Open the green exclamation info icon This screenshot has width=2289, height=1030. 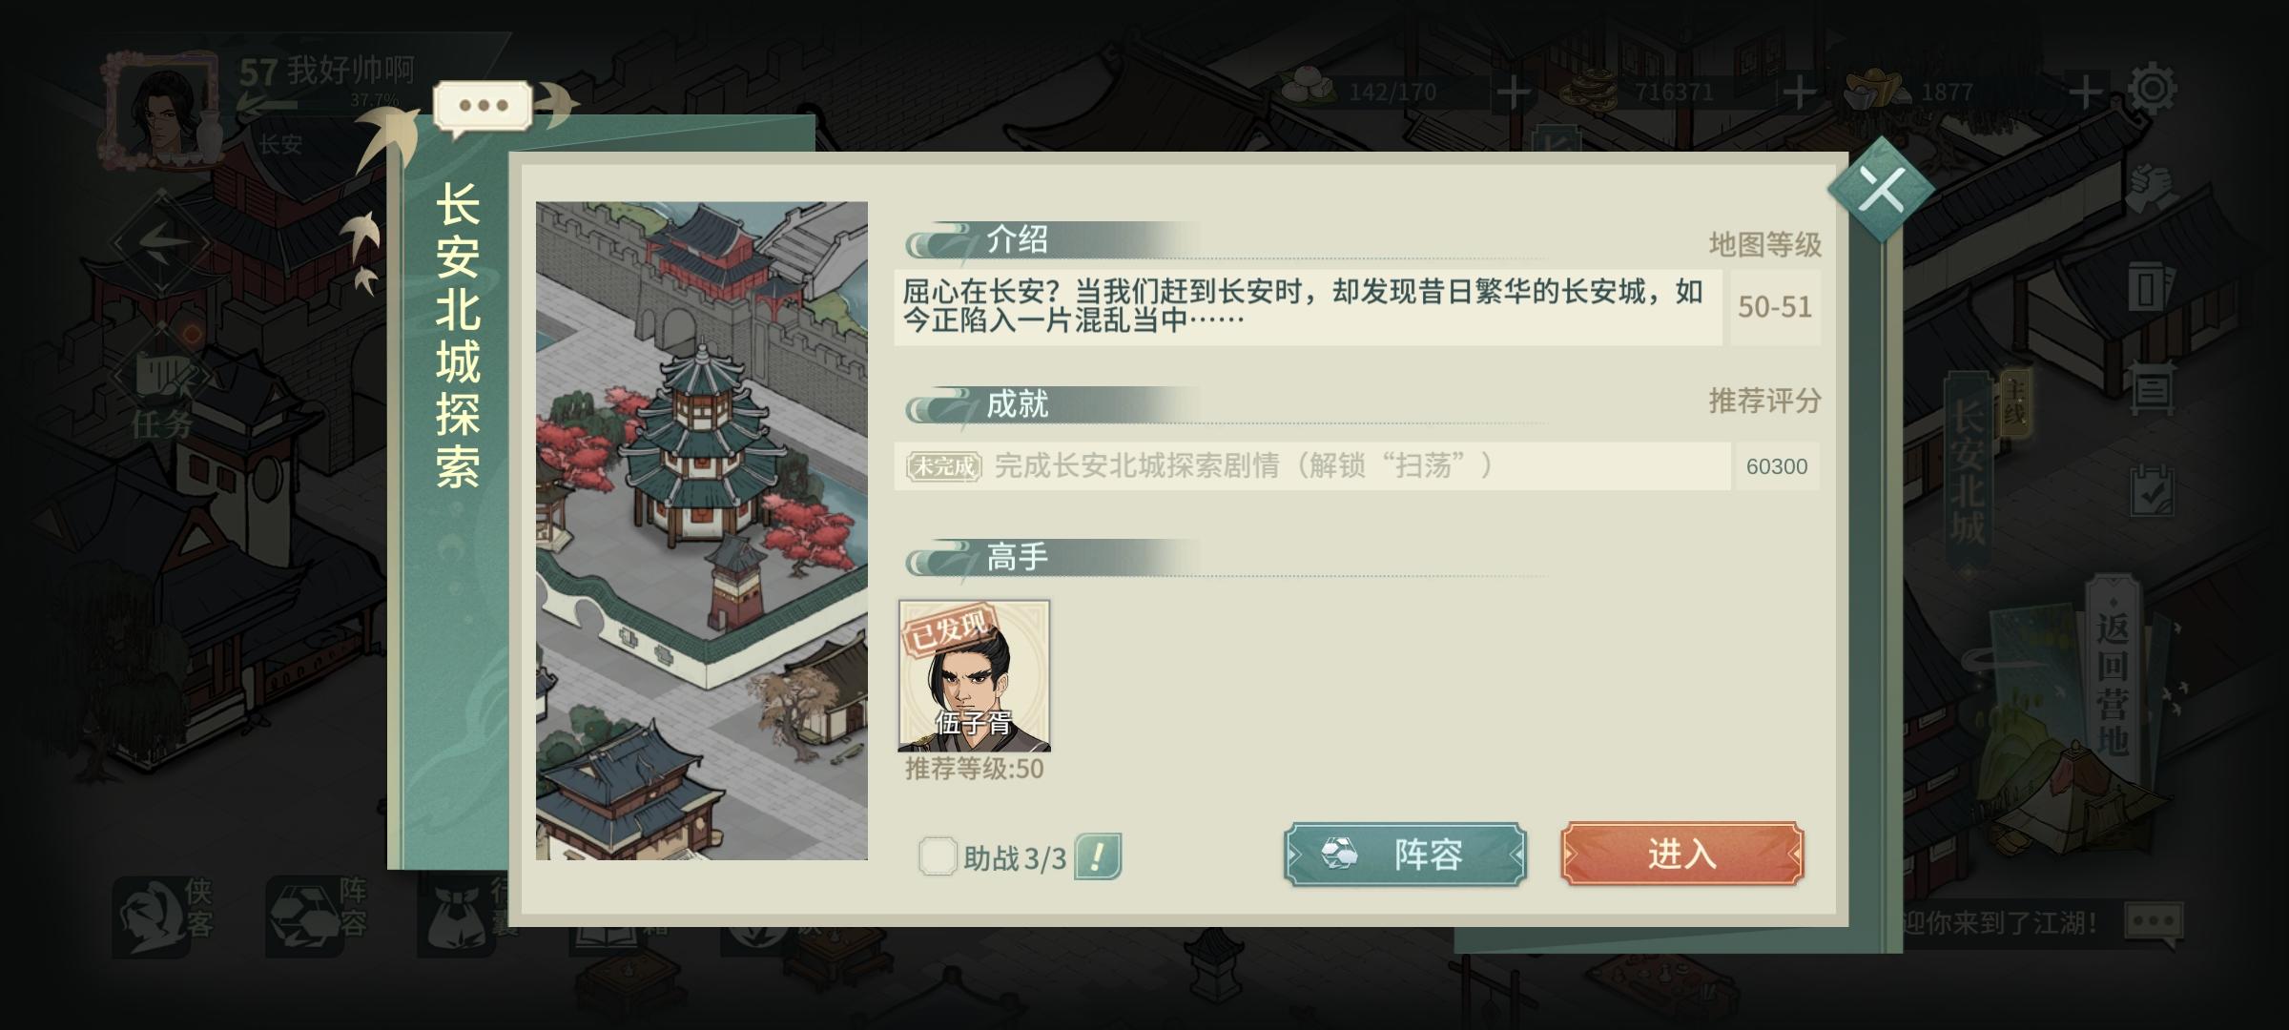coord(1098,855)
